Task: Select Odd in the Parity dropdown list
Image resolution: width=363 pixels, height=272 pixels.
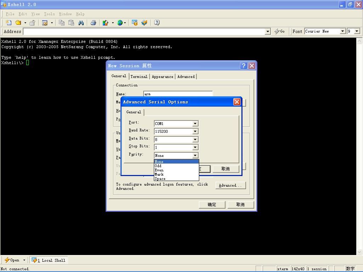Action: (x=158, y=166)
